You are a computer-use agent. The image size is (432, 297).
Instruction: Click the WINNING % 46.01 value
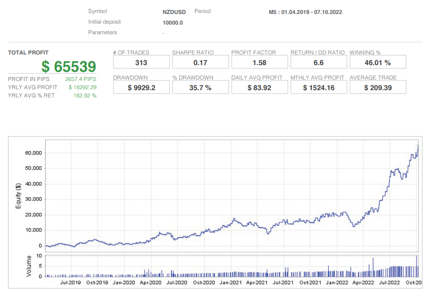(x=378, y=62)
